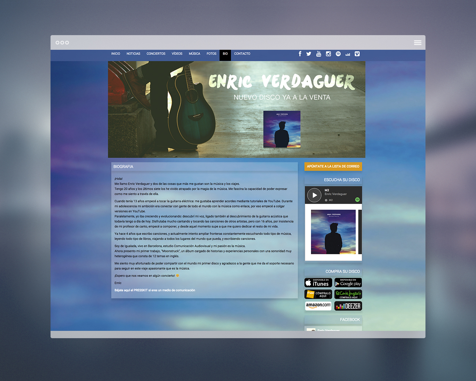Open the Deezer bars icon in header
Screen dimensions: 476x381
coord(347,54)
